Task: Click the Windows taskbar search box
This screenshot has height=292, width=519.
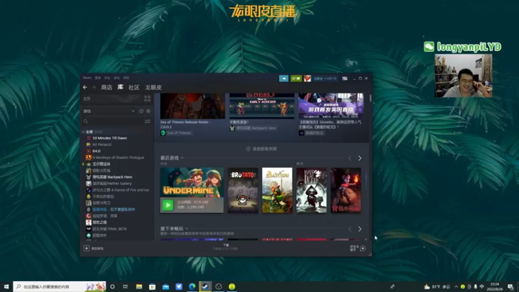Action: 60,286
